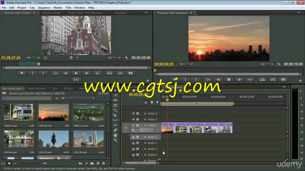Expand the Video 2 track
The height and width of the screenshot is (171, 305).
click(x=145, y=119)
